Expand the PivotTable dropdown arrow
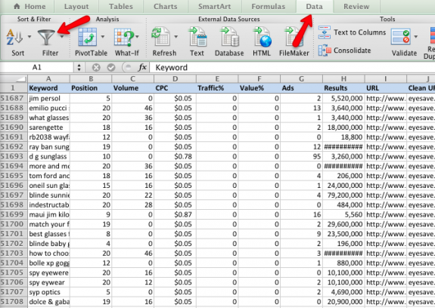This screenshot has width=435, height=308. click(x=103, y=36)
